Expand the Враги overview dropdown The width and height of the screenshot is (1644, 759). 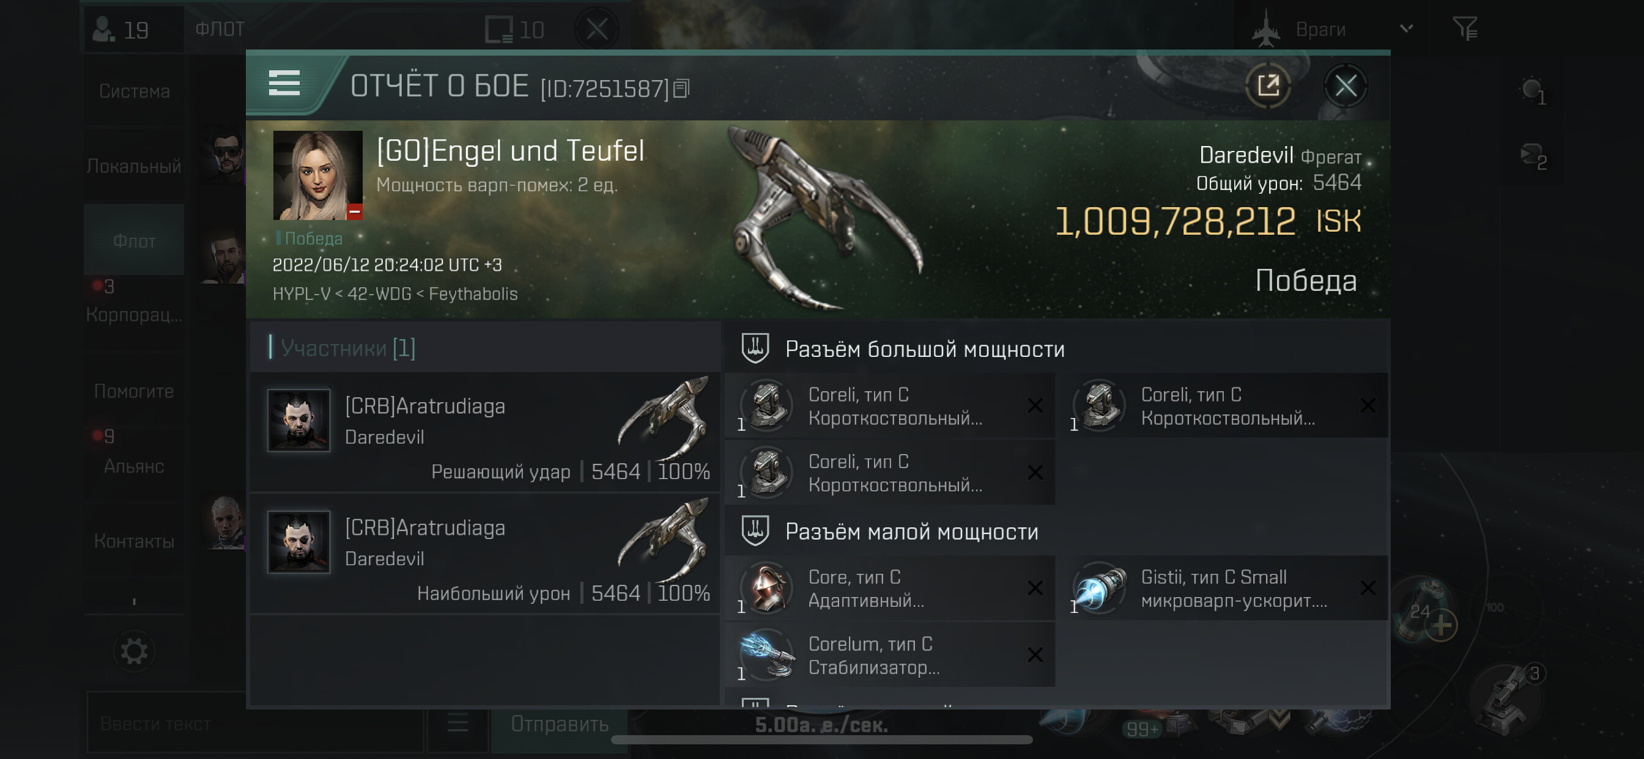(1406, 29)
